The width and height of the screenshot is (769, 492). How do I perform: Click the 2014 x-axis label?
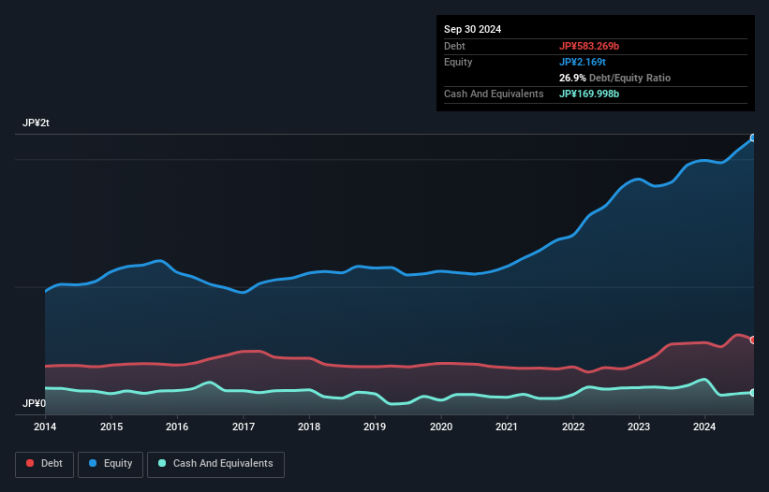[45, 427]
